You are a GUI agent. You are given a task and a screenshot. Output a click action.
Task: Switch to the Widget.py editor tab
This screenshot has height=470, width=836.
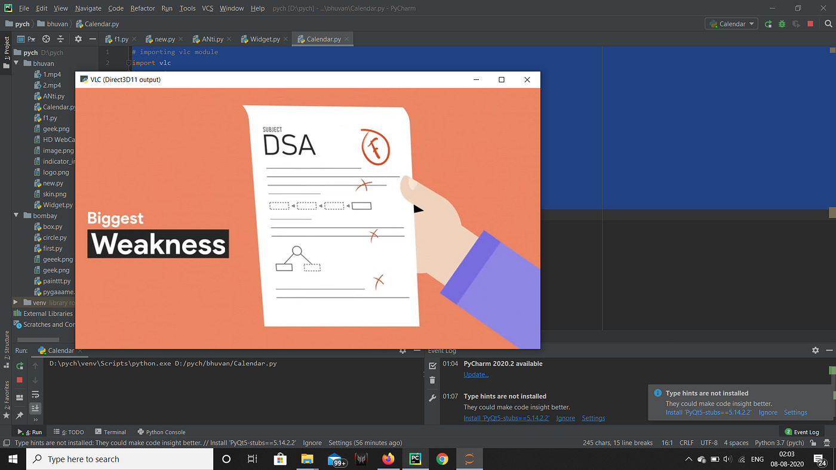click(x=261, y=39)
